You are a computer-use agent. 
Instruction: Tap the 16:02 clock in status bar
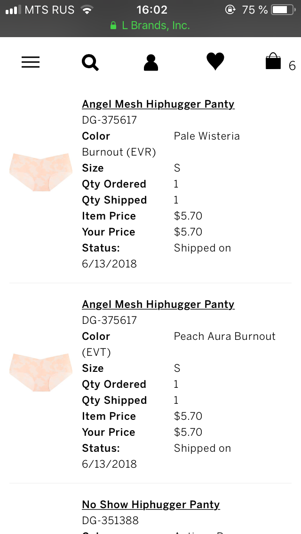pyautogui.click(x=152, y=10)
